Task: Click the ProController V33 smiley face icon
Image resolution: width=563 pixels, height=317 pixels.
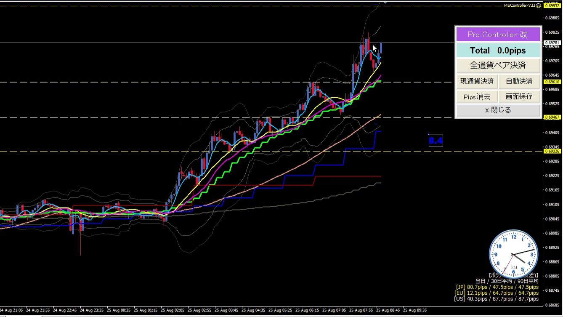Action: 539,5
